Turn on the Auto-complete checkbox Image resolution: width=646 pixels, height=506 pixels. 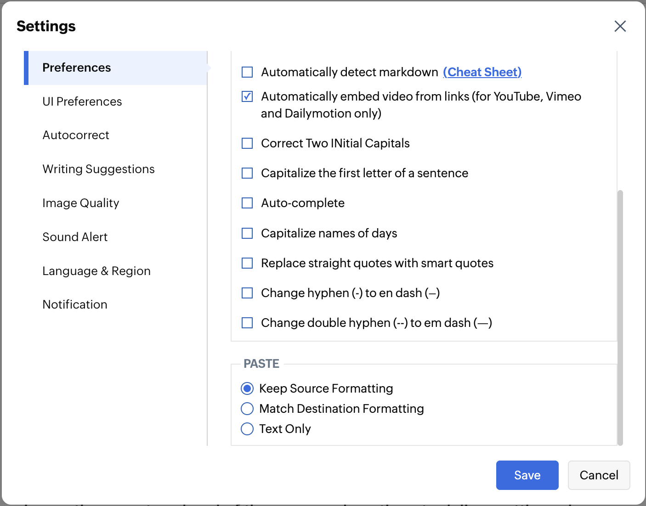(247, 203)
